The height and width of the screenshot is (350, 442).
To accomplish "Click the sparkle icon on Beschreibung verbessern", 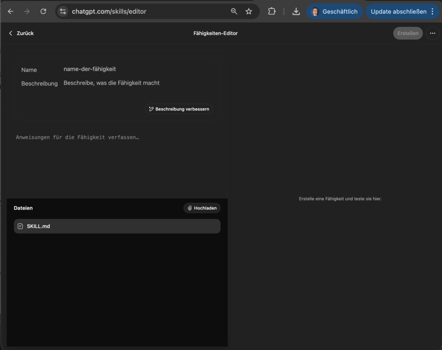I will [151, 109].
